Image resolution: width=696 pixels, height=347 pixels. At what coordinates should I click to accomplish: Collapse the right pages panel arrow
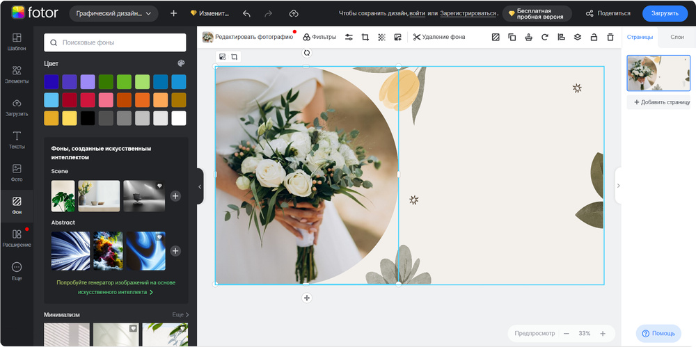point(618,186)
